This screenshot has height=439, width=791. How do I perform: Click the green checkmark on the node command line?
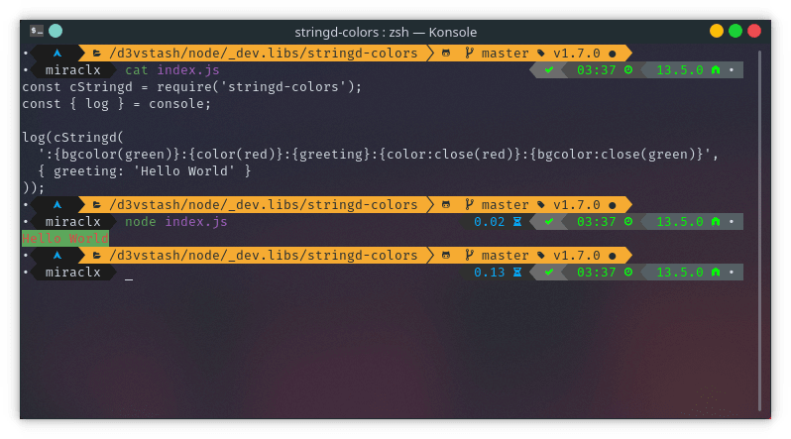pos(549,222)
